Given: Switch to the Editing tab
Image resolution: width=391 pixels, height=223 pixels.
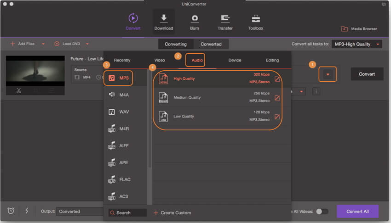Looking at the screenshot, I should pos(272,60).
